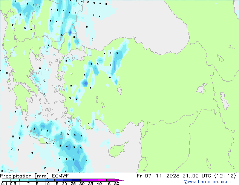Click the 'Fr 07-11-2025' date text
Viewport: 239px width, 185px height.
158,176
